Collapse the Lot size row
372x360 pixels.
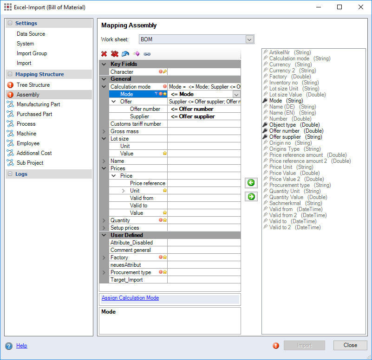click(104, 139)
